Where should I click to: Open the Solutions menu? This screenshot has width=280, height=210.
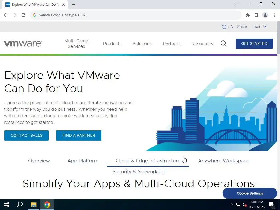tap(142, 43)
